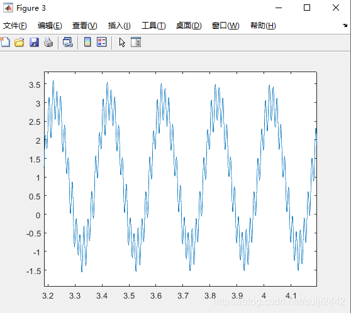The height and width of the screenshot is (313, 351).
Task: Open the 桌面(D) menu
Action: pyautogui.click(x=189, y=26)
